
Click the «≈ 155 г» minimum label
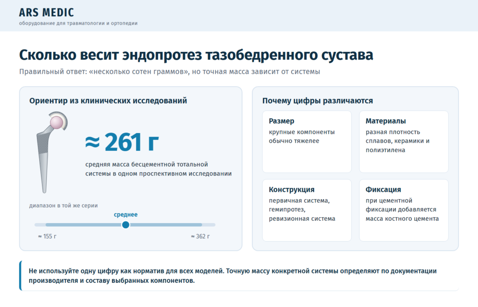(x=47, y=237)
